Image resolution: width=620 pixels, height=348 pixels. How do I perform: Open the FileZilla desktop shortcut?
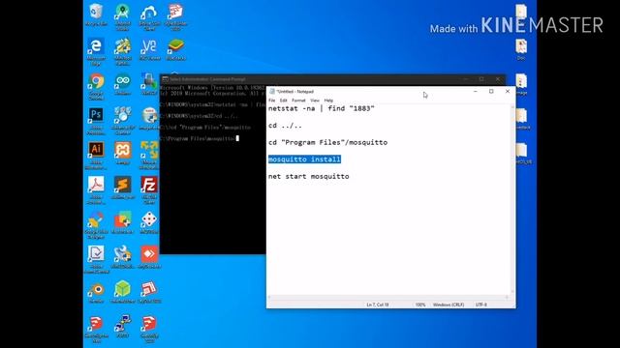(149, 190)
